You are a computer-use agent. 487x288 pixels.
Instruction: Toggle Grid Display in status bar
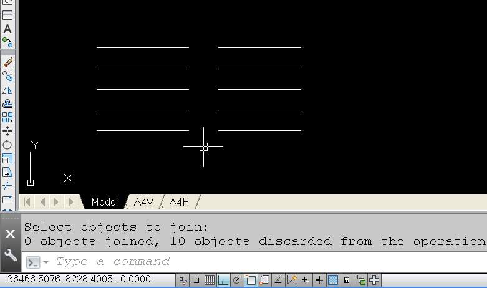[x=210, y=281]
